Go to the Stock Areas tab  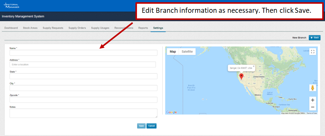[x=30, y=28]
